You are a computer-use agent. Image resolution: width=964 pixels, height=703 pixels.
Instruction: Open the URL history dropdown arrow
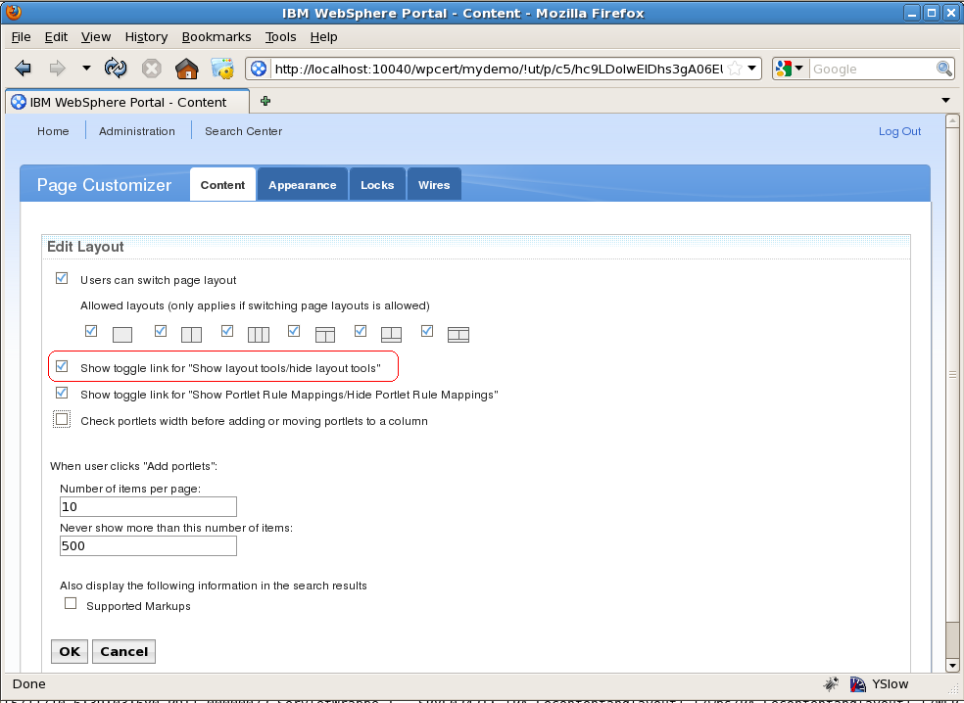[x=751, y=69]
